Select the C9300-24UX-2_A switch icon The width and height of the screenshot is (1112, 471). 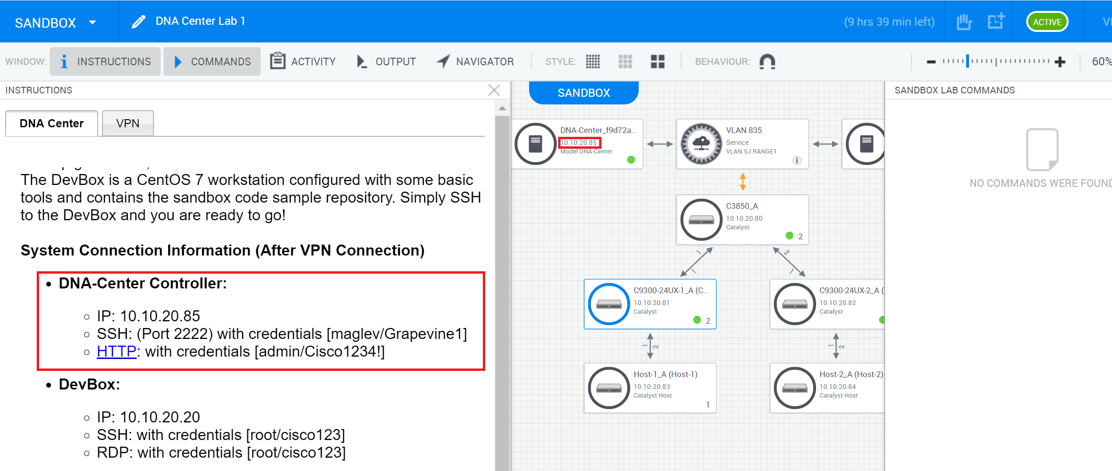coord(795,304)
